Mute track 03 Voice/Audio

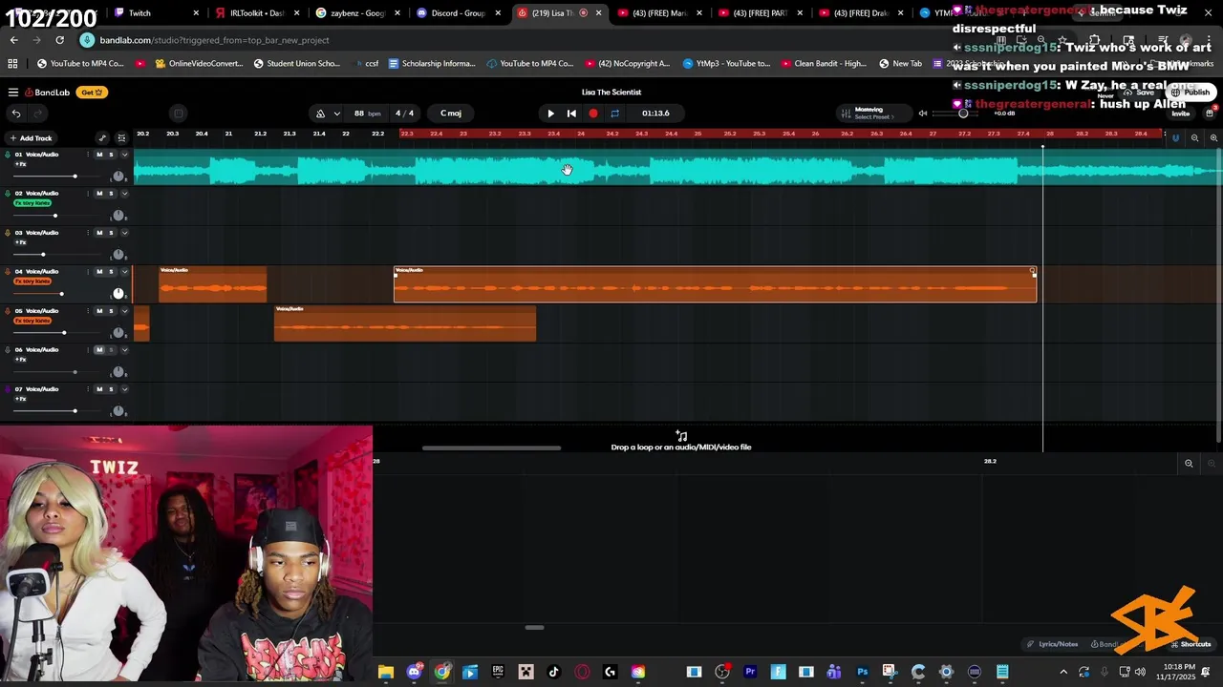99,233
